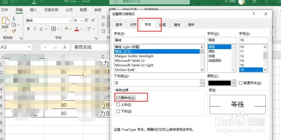Click the Increase Font Size icon

point(87,20)
